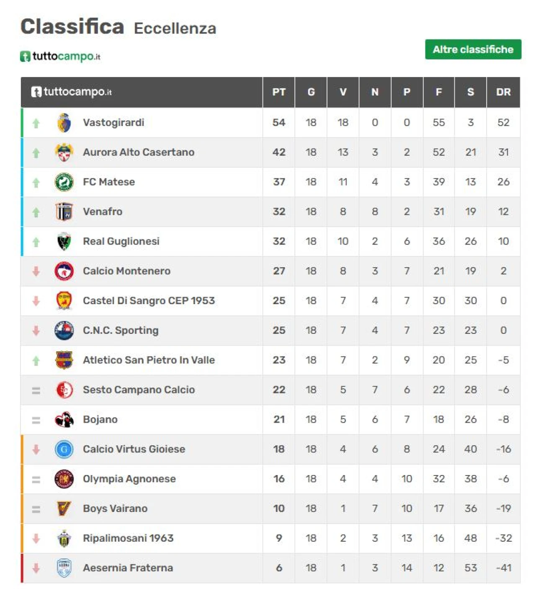Click the Calcio Virtus Gioiese blue logo

pos(64,449)
